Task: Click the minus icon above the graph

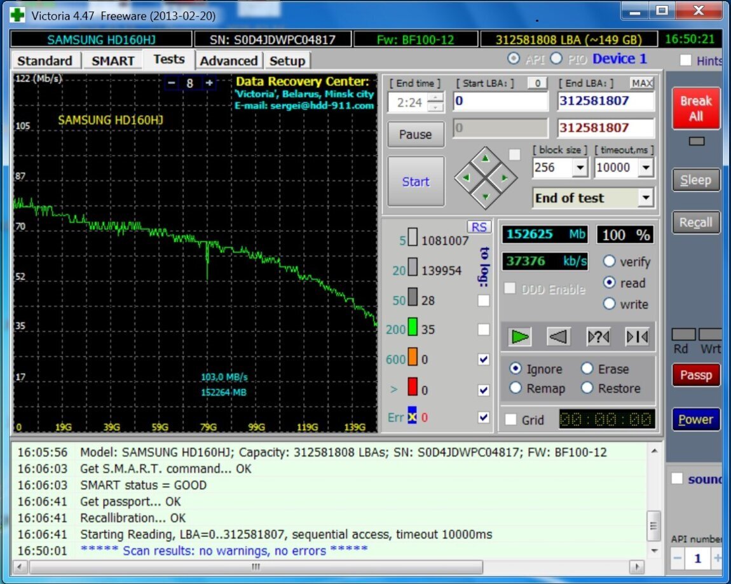Action: 172,83
